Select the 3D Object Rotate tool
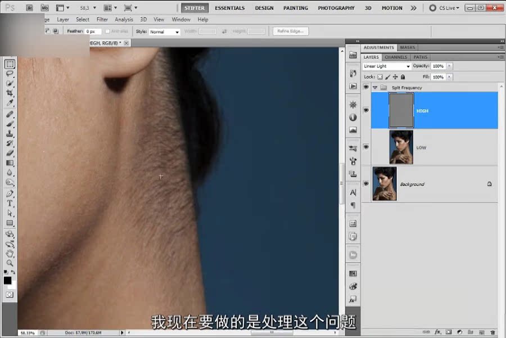The width and height of the screenshot is (506, 338). [10, 234]
